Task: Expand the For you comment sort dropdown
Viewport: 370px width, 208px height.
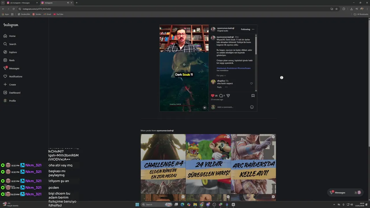Action: 221,76
